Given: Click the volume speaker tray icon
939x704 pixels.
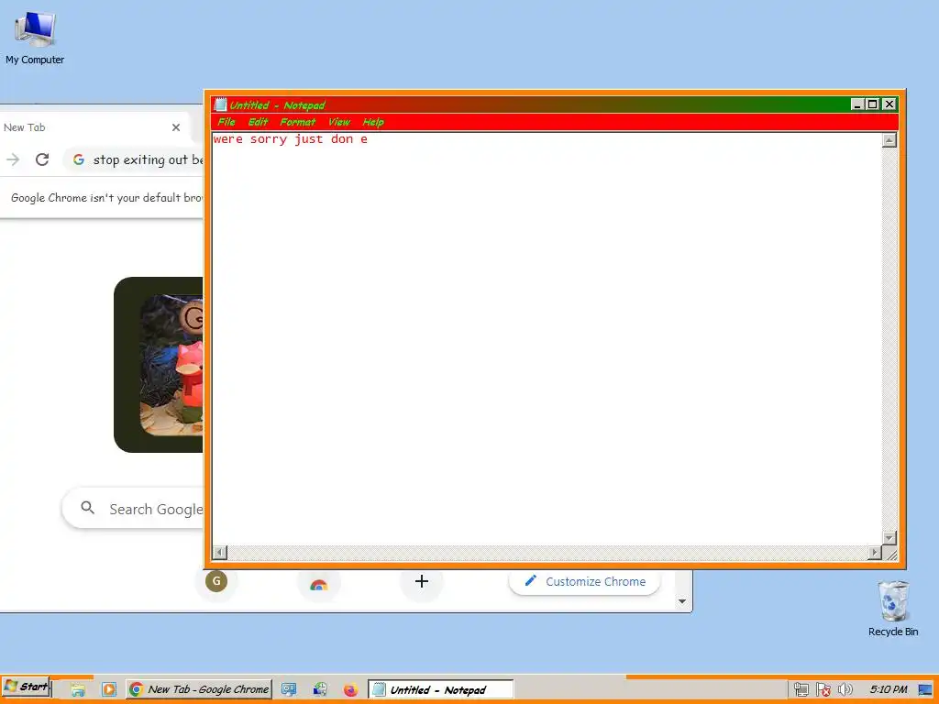Looking at the screenshot, I should [845, 689].
